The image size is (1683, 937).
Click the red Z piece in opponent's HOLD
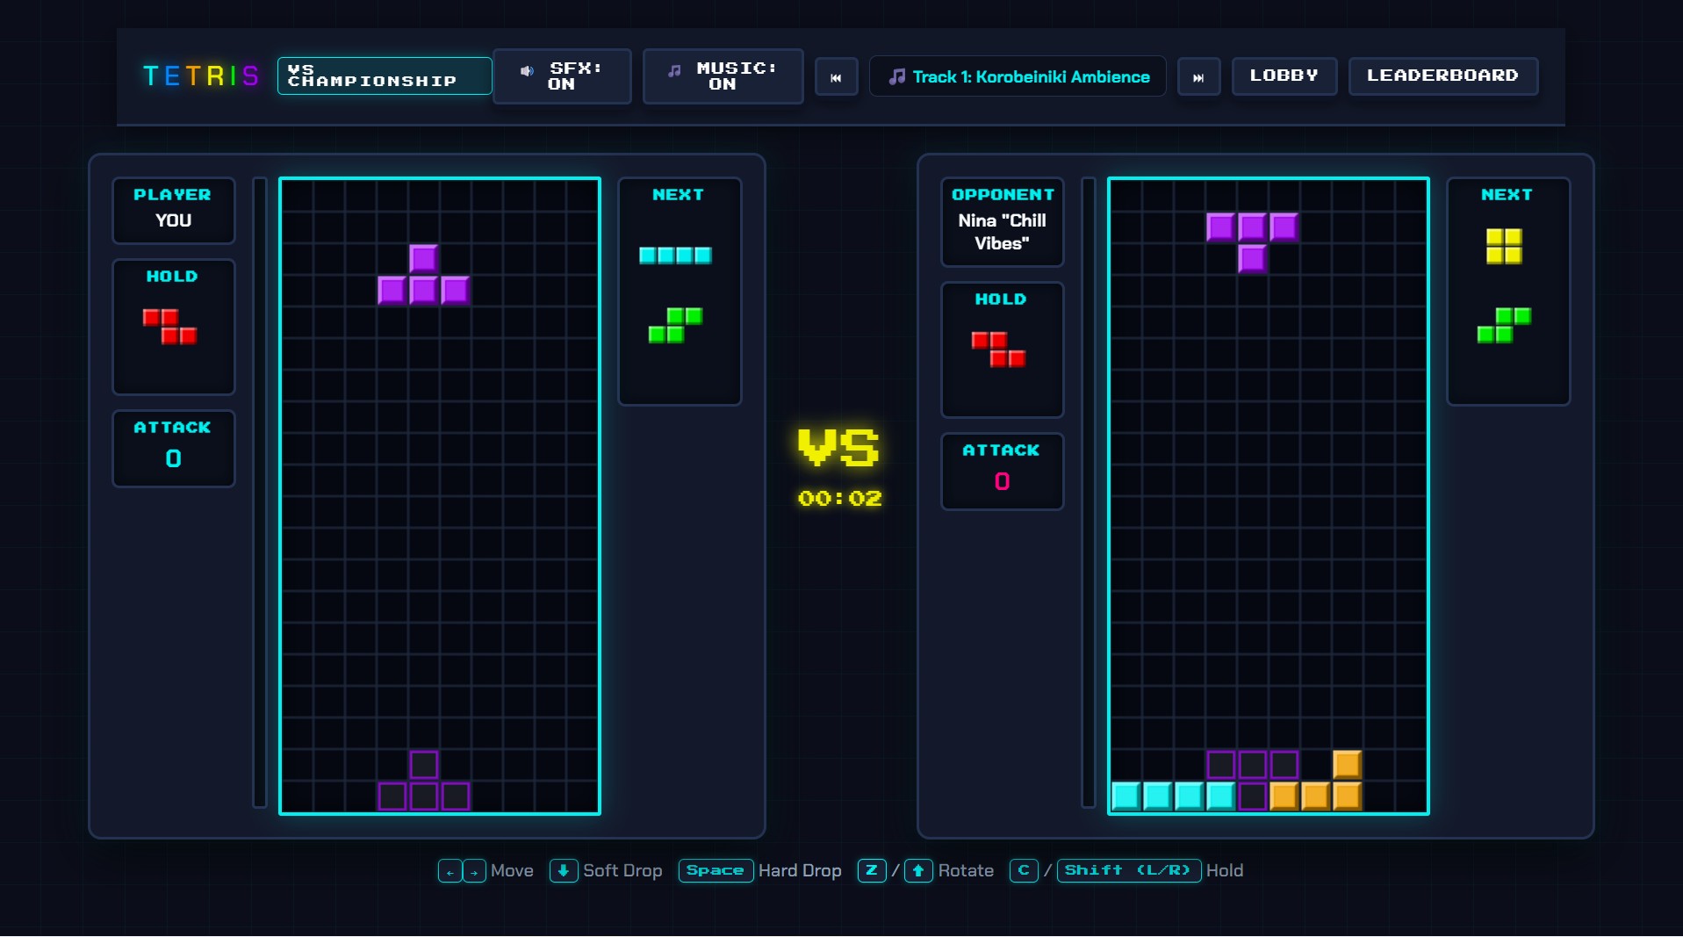tap(998, 350)
